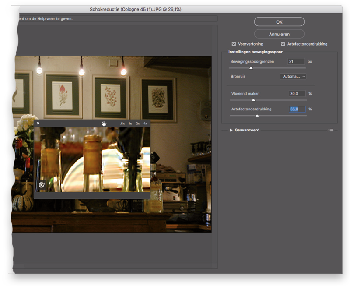Set loupe zoom to 1x
This screenshot has height=286, width=350.
130,124
